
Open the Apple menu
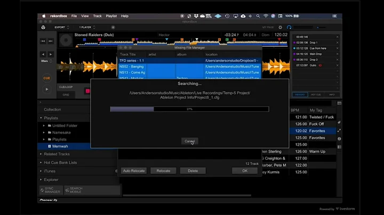[x=44, y=16]
